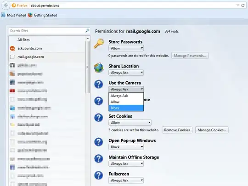The height and width of the screenshot is (186, 248).
Task: Click the Manage Cookies button
Action: tap(212, 130)
